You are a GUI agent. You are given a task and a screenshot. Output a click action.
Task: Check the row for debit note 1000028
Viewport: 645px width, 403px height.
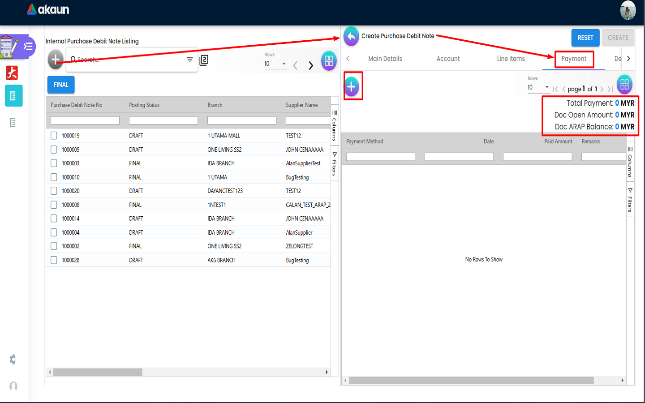54,260
